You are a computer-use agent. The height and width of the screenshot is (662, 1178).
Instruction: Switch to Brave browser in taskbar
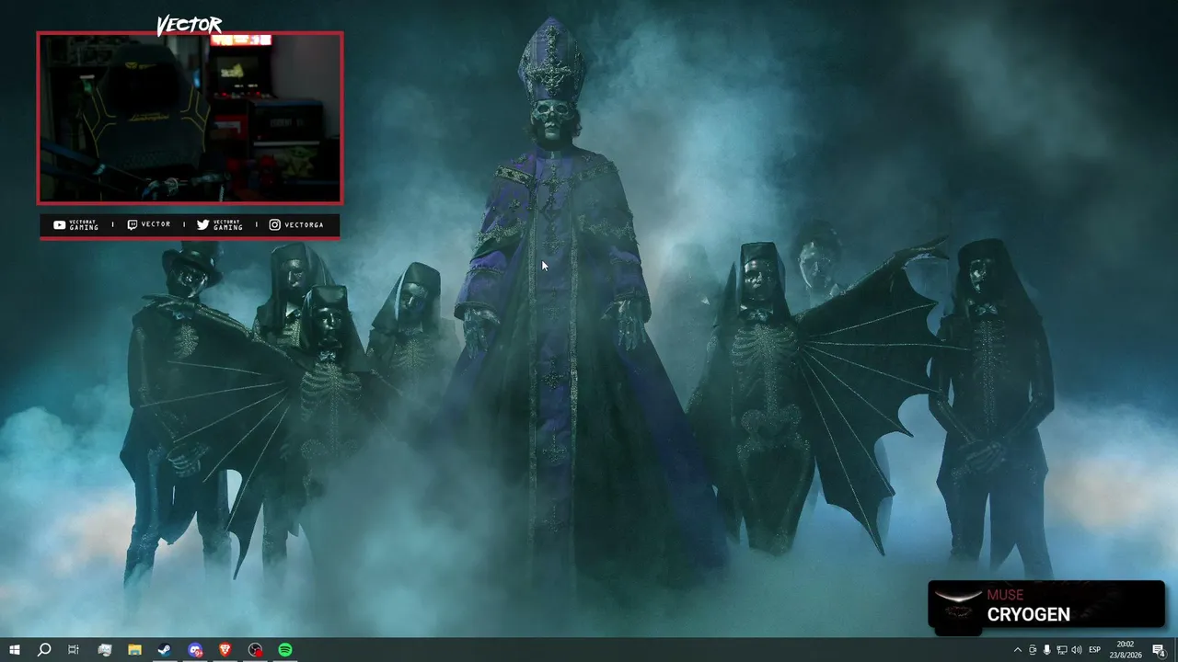[x=225, y=650]
